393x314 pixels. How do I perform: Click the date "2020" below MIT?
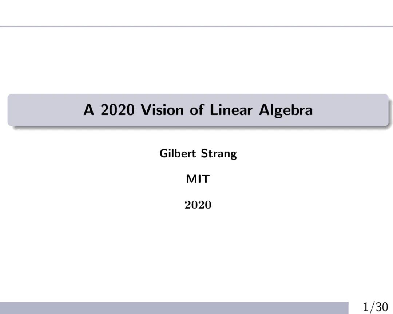198,205
